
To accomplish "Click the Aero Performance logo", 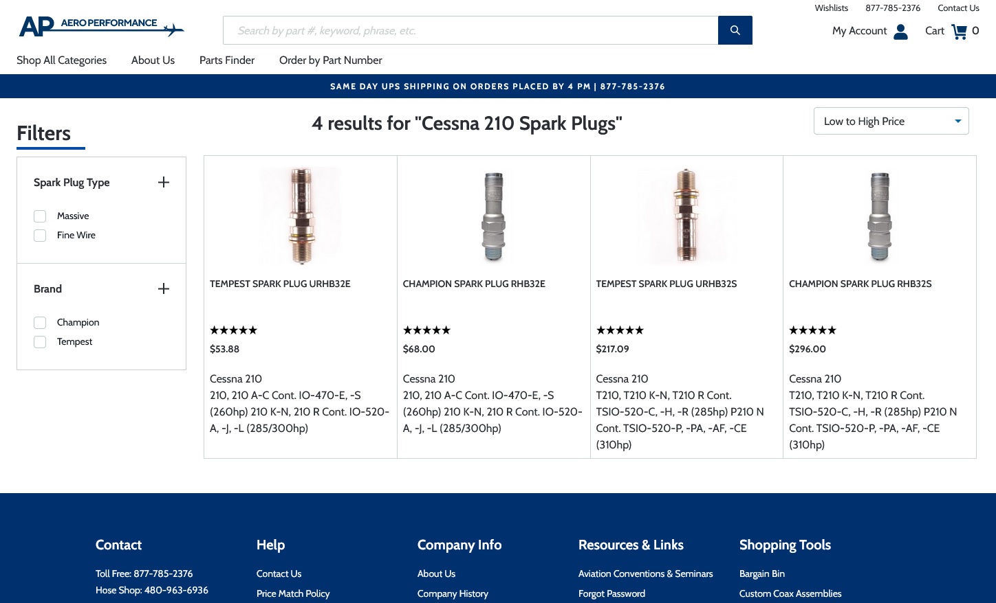I will [x=102, y=27].
